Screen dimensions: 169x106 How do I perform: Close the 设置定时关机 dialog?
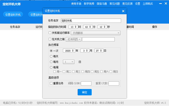click(x=123, y=11)
